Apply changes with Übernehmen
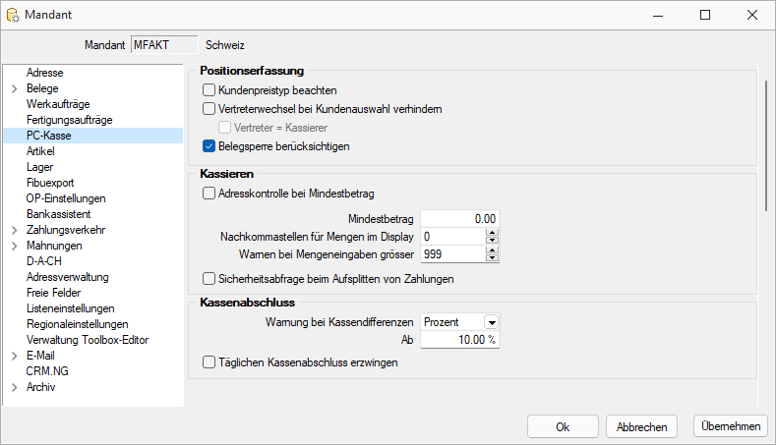The width and height of the screenshot is (776, 445). (731, 426)
